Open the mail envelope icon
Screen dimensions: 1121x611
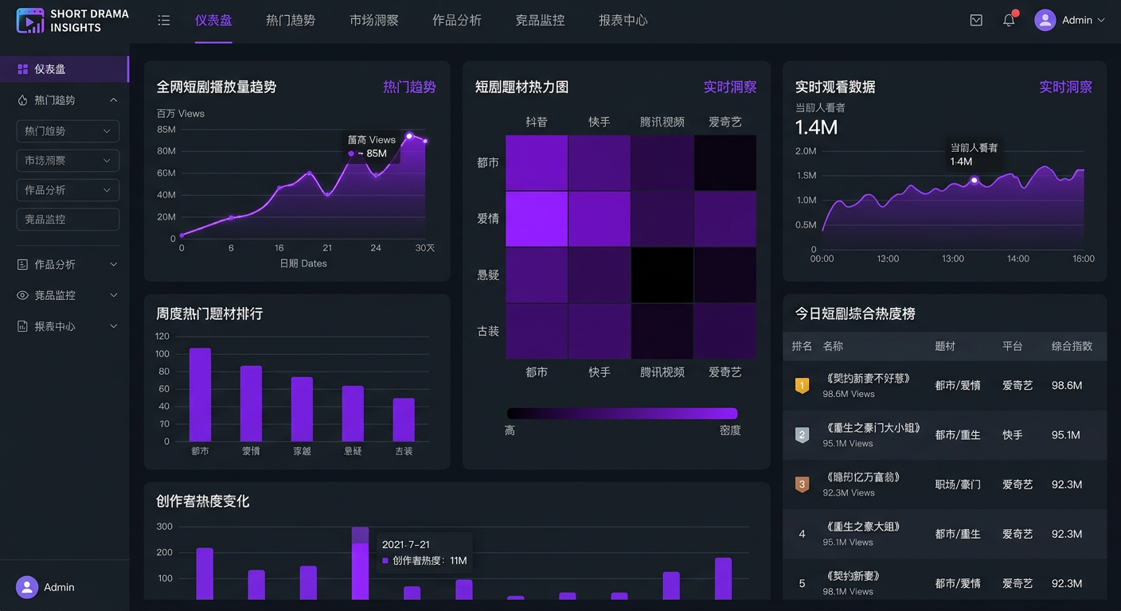(x=976, y=21)
